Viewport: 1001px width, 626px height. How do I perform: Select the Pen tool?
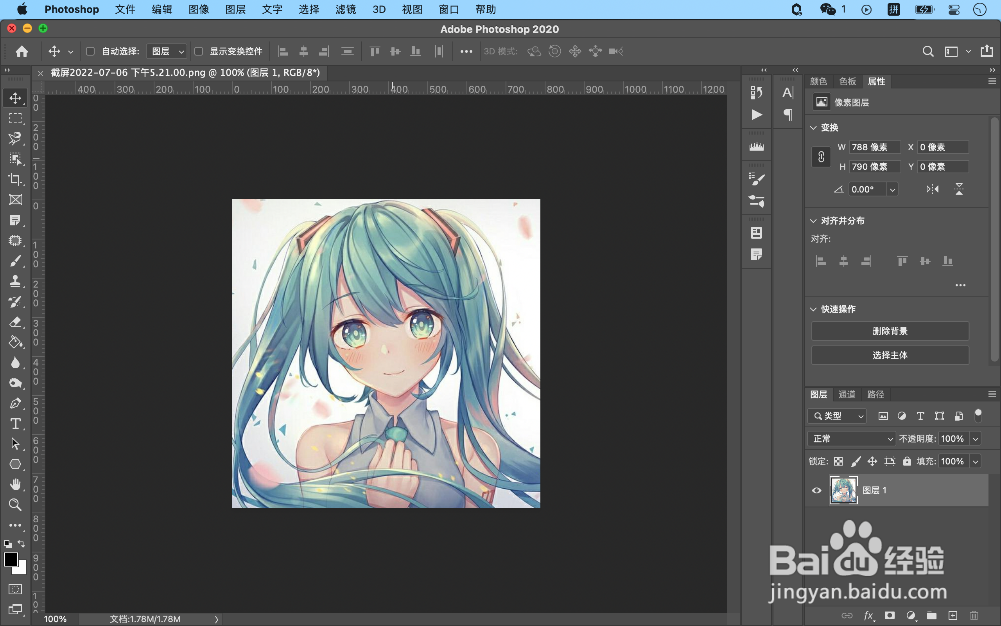pyautogui.click(x=15, y=403)
